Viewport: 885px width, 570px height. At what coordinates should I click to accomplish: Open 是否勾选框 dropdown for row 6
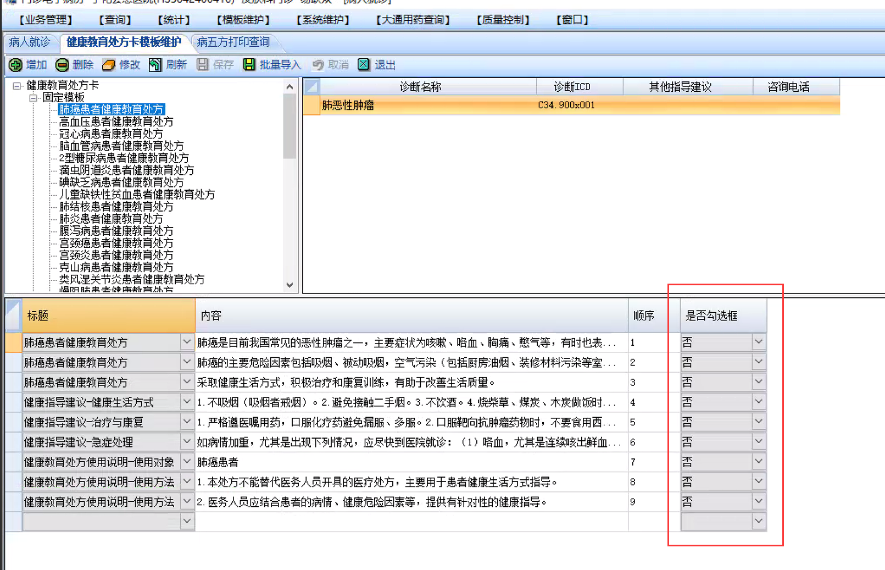pyautogui.click(x=759, y=442)
